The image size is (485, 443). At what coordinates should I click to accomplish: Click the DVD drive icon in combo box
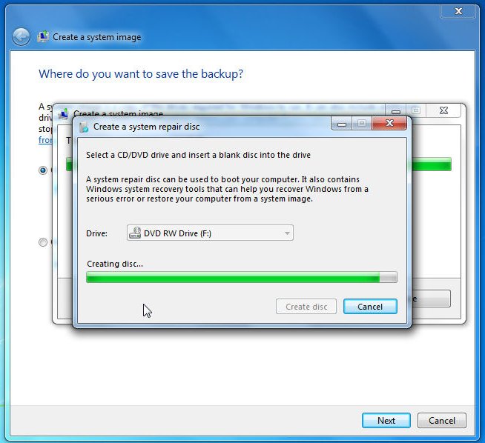point(135,233)
